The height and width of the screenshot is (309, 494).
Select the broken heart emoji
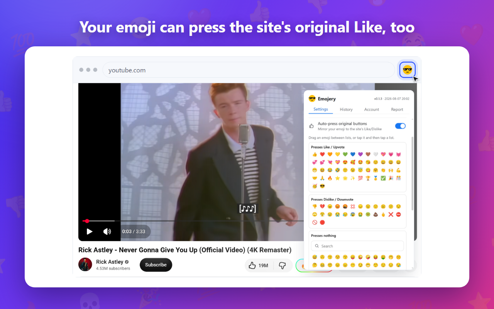322,206
